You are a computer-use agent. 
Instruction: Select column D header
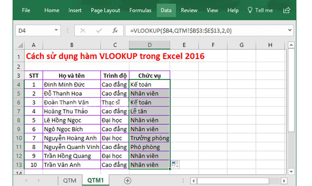150,45
